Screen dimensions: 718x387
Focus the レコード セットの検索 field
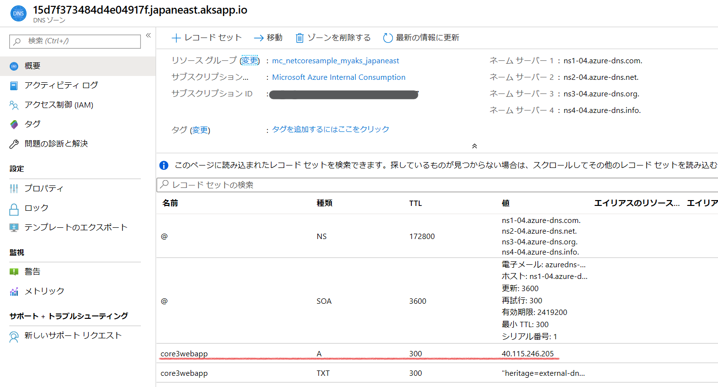coord(437,185)
